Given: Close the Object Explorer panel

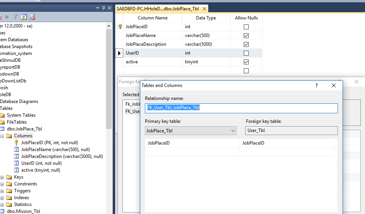Looking at the screenshot, I should (109, 8).
